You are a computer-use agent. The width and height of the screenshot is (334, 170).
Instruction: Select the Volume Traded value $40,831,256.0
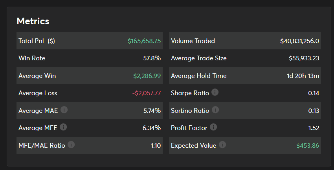[299, 41]
